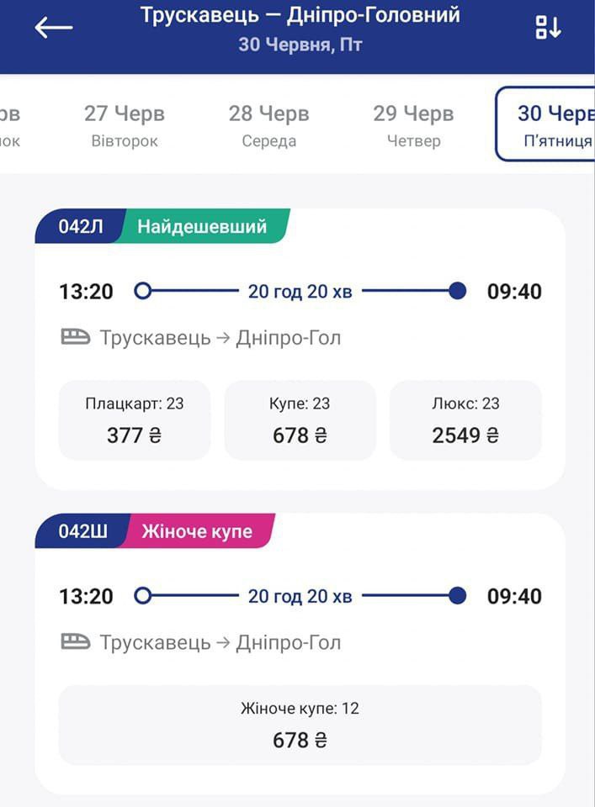Viewport: 595px width, 807px height.
Task: Tap 20 год 20 хв duration on 042Ш
Action: (x=300, y=596)
